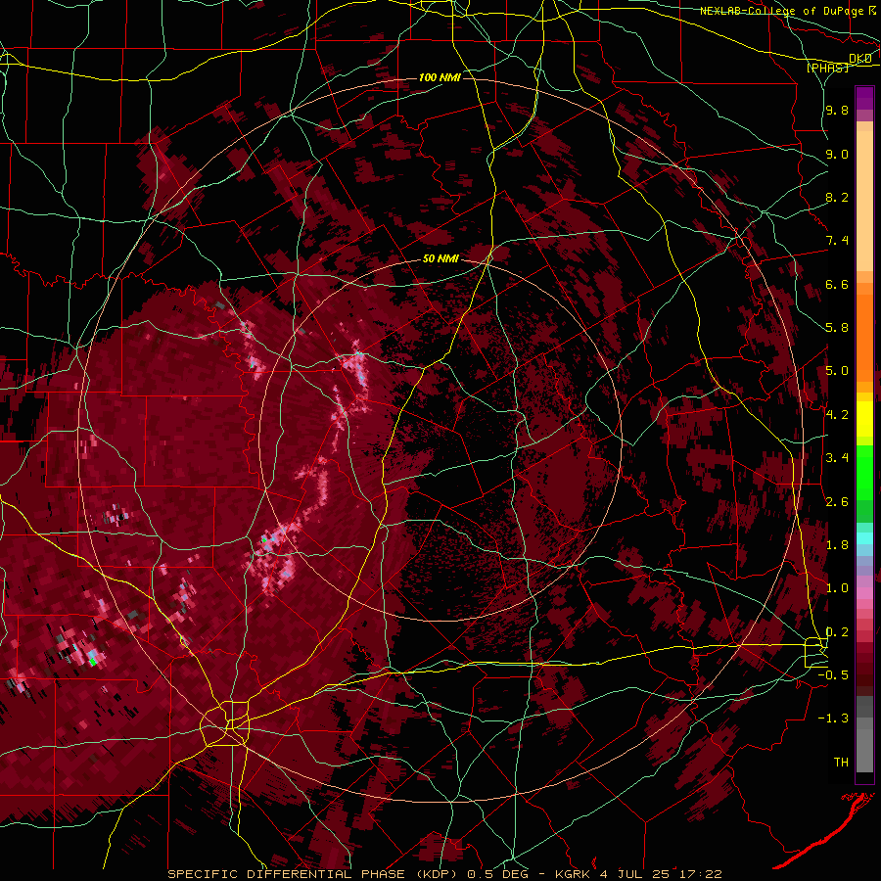
Task: Click the 3.4 value on color scale
Action: [837, 458]
